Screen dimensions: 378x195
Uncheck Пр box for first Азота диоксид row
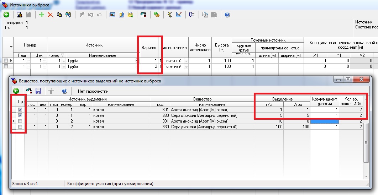tap(20, 110)
